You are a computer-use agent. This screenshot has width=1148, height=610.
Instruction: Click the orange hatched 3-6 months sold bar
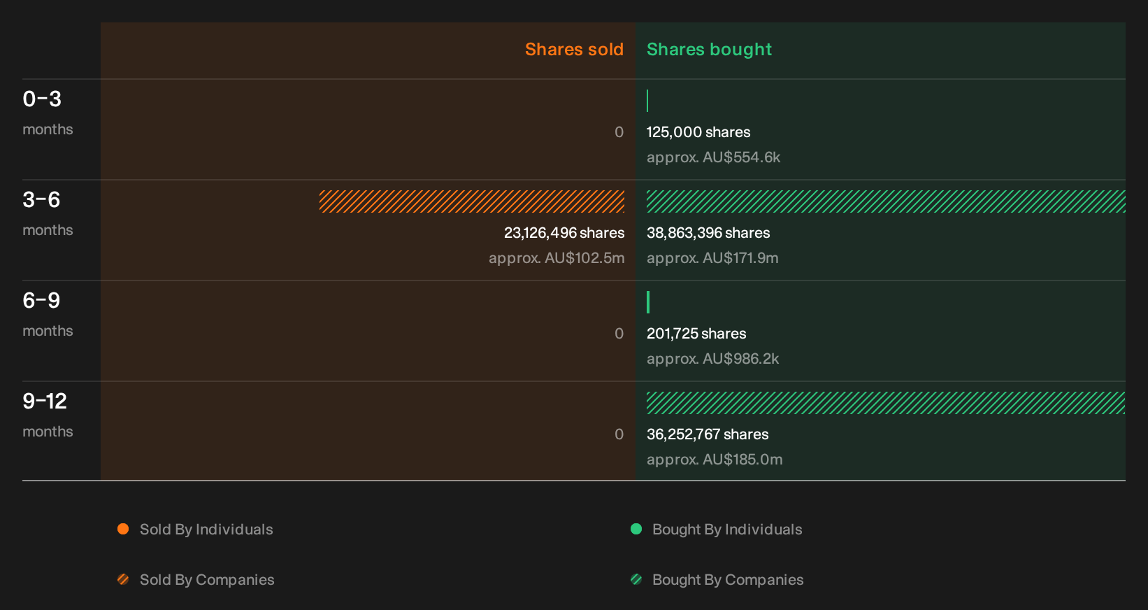pyautogui.click(x=472, y=201)
